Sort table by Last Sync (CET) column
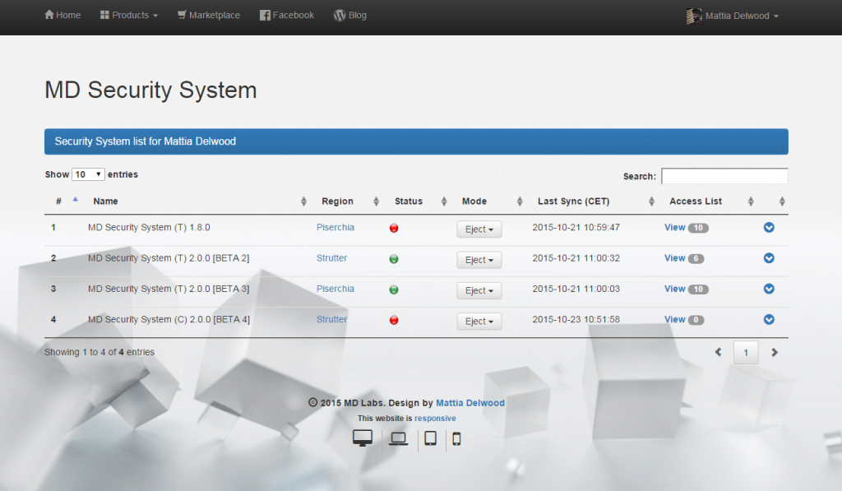Screen dimensions: 842x491 pyautogui.click(x=595, y=201)
